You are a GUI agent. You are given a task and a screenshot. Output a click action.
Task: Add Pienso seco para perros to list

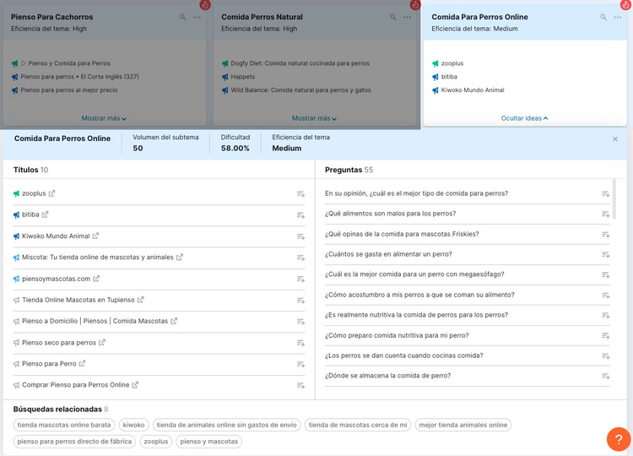[x=300, y=343]
